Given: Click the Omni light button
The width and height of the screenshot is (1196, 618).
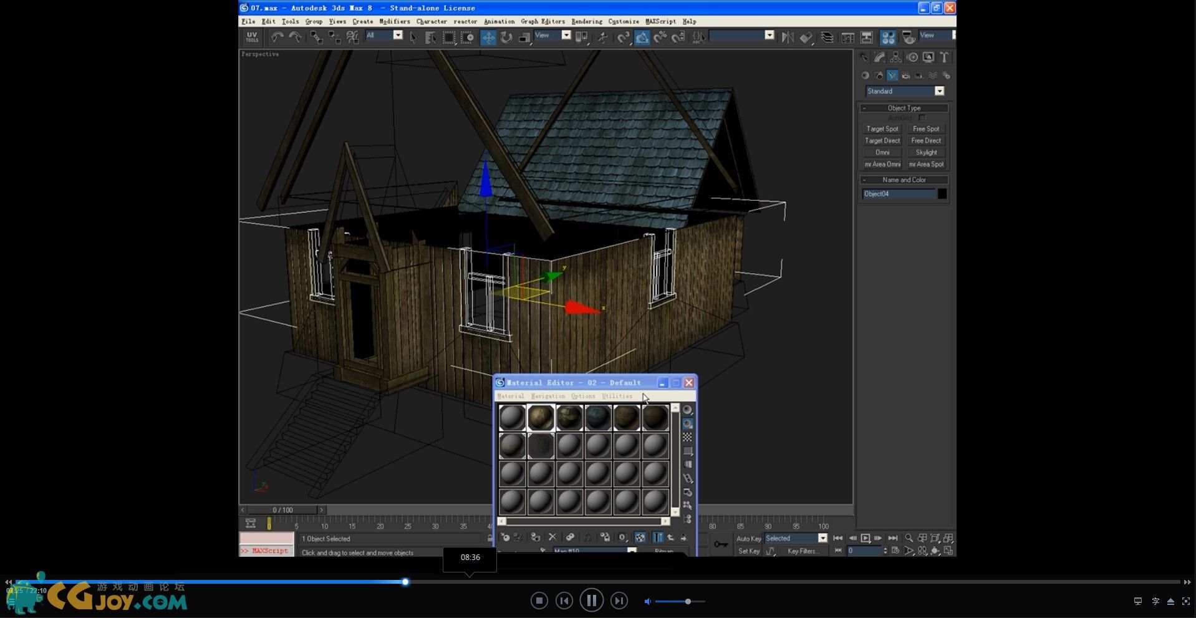Looking at the screenshot, I should tap(882, 152).
